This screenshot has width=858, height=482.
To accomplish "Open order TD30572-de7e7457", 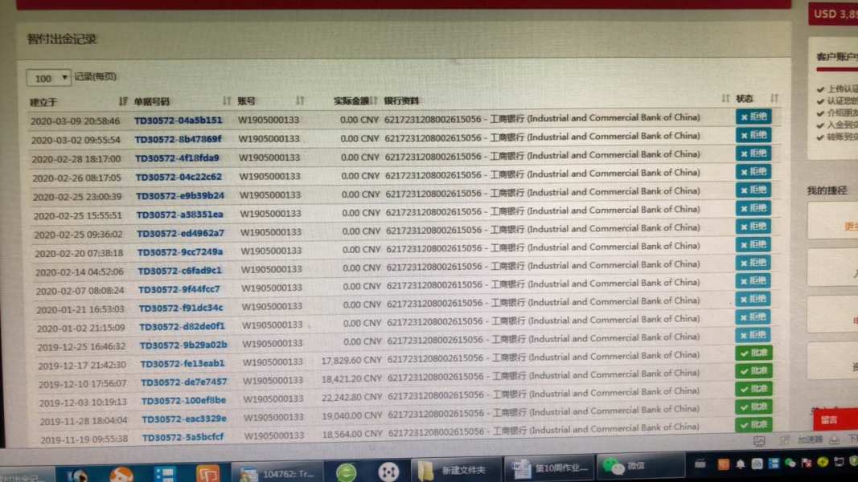I will 184,382.
